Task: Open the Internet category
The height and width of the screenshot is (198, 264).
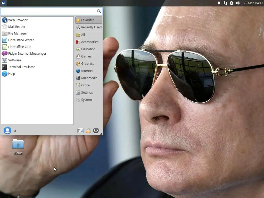Action: click(x=89, y=71)
